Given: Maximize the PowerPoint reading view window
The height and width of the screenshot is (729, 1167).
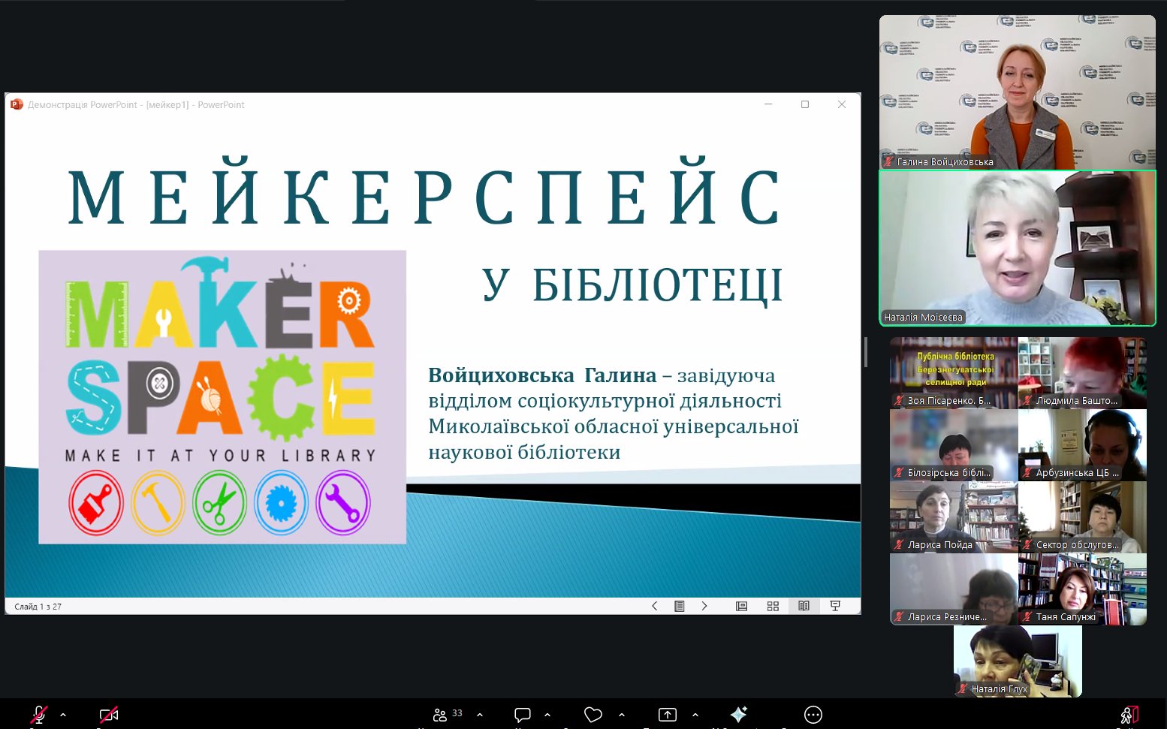Looking at the screenshot, I should (805, 104).
